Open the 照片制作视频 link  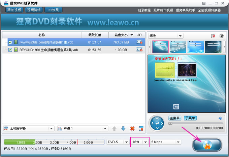tap(163, 10)
